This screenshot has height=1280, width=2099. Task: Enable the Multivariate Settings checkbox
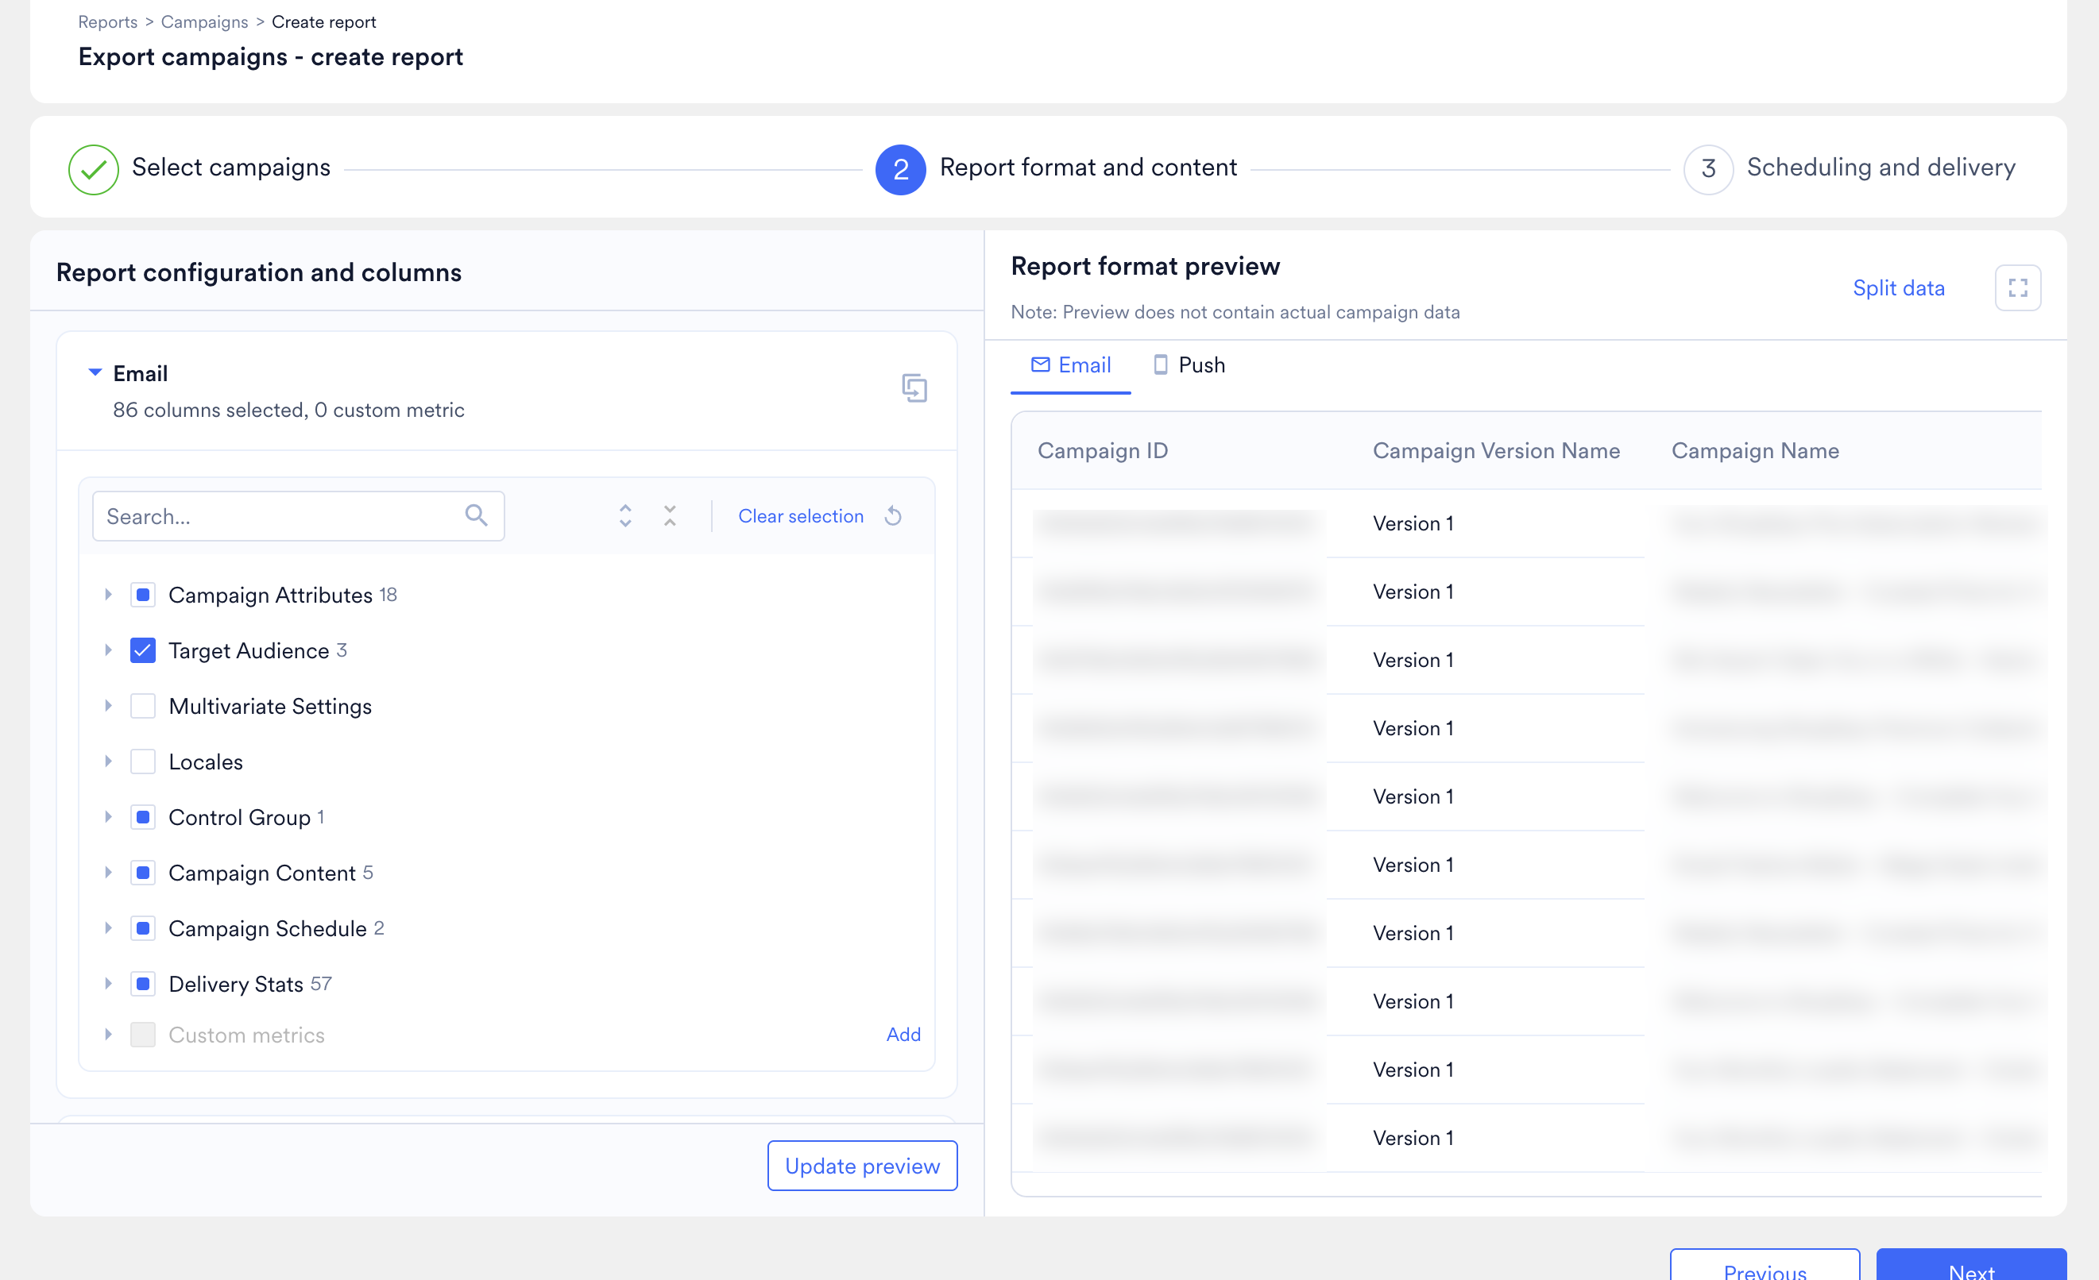143,705
